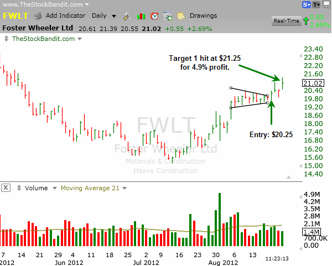332x266 pixels.
Task: Click the gray up triangle above volume pane
Action: pyautogui.click(x=289, y=177)
